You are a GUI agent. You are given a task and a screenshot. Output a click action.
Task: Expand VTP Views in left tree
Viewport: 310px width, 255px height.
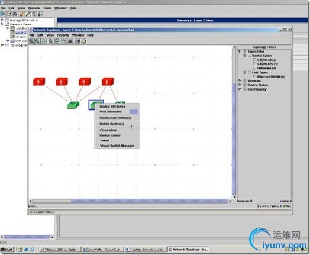[8, 41]
